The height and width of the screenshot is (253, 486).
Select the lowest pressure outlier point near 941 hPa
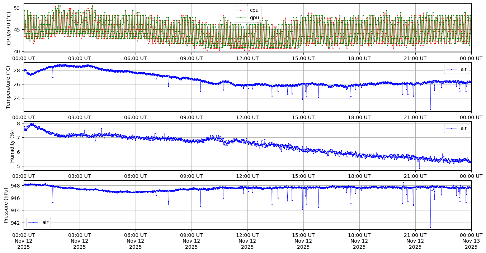430,227
